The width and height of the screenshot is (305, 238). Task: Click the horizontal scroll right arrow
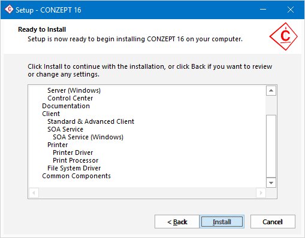point(261,193)
